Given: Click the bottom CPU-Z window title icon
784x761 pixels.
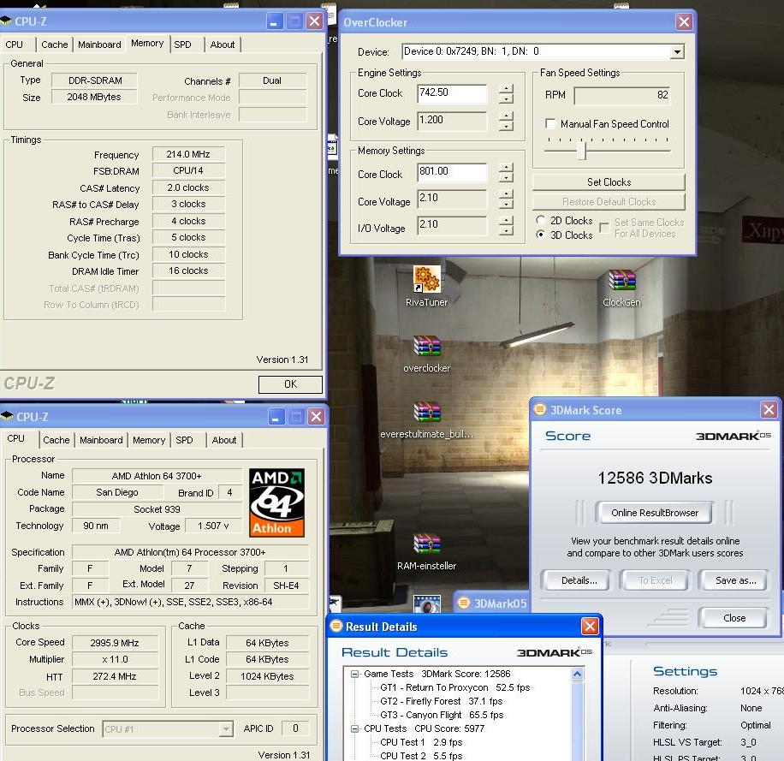Looking at the screenshot, I should pyautogui.click(x=7, y=416).
